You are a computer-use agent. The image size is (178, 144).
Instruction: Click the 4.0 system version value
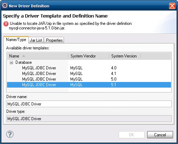click(x=114, y=68)
